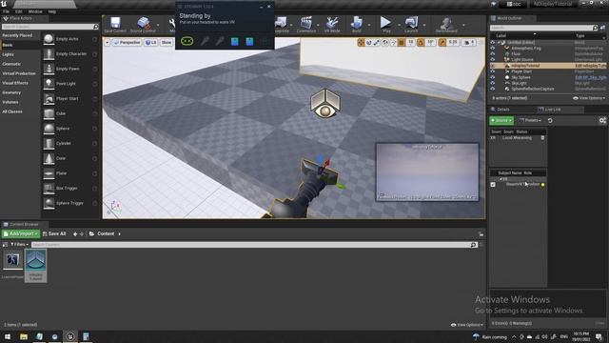Image resolution: width=609 pixels, height=343 pixels.
Task: Toggle the viewport translate snapping grid icon
Action: point(402,42)
